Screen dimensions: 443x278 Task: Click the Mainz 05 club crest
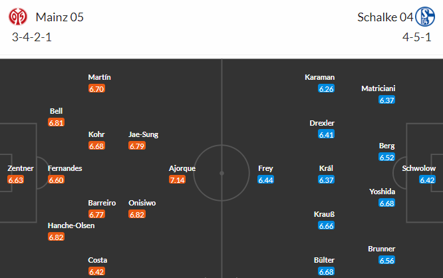pyautogui.click(x=18, y=17)
